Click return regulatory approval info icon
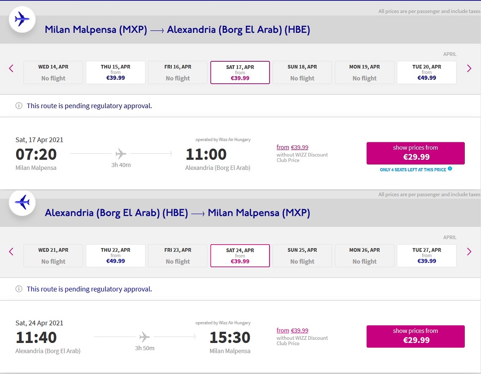Viewport: 481px width, 374px height. tap(19, 289)
